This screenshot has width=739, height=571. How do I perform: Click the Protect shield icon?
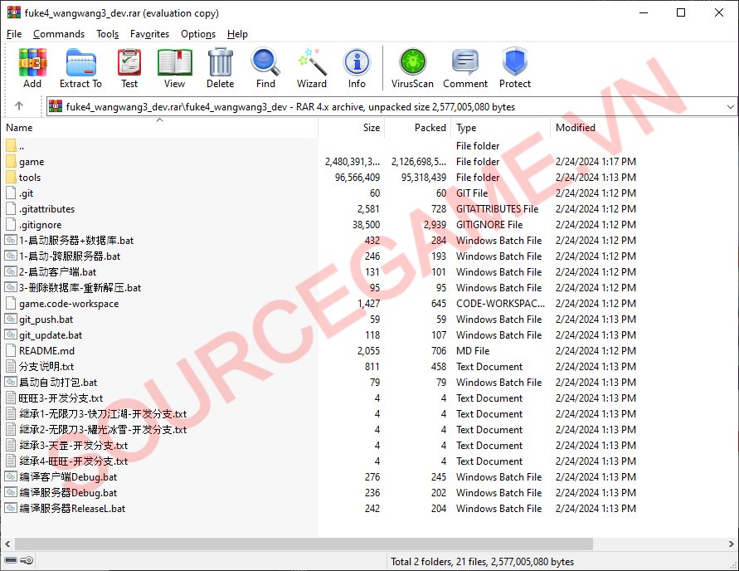click(x=514, y=67)
